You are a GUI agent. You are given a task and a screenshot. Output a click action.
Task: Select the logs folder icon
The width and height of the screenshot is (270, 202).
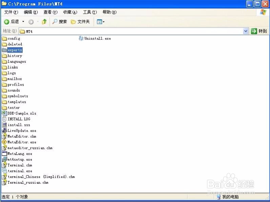[x=4, y=73]
